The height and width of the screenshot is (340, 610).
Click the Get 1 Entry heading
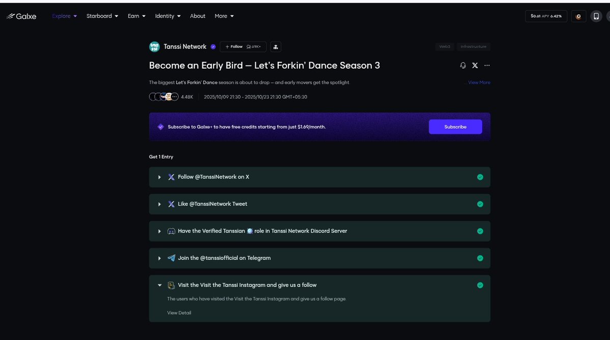tap(161, 157)
